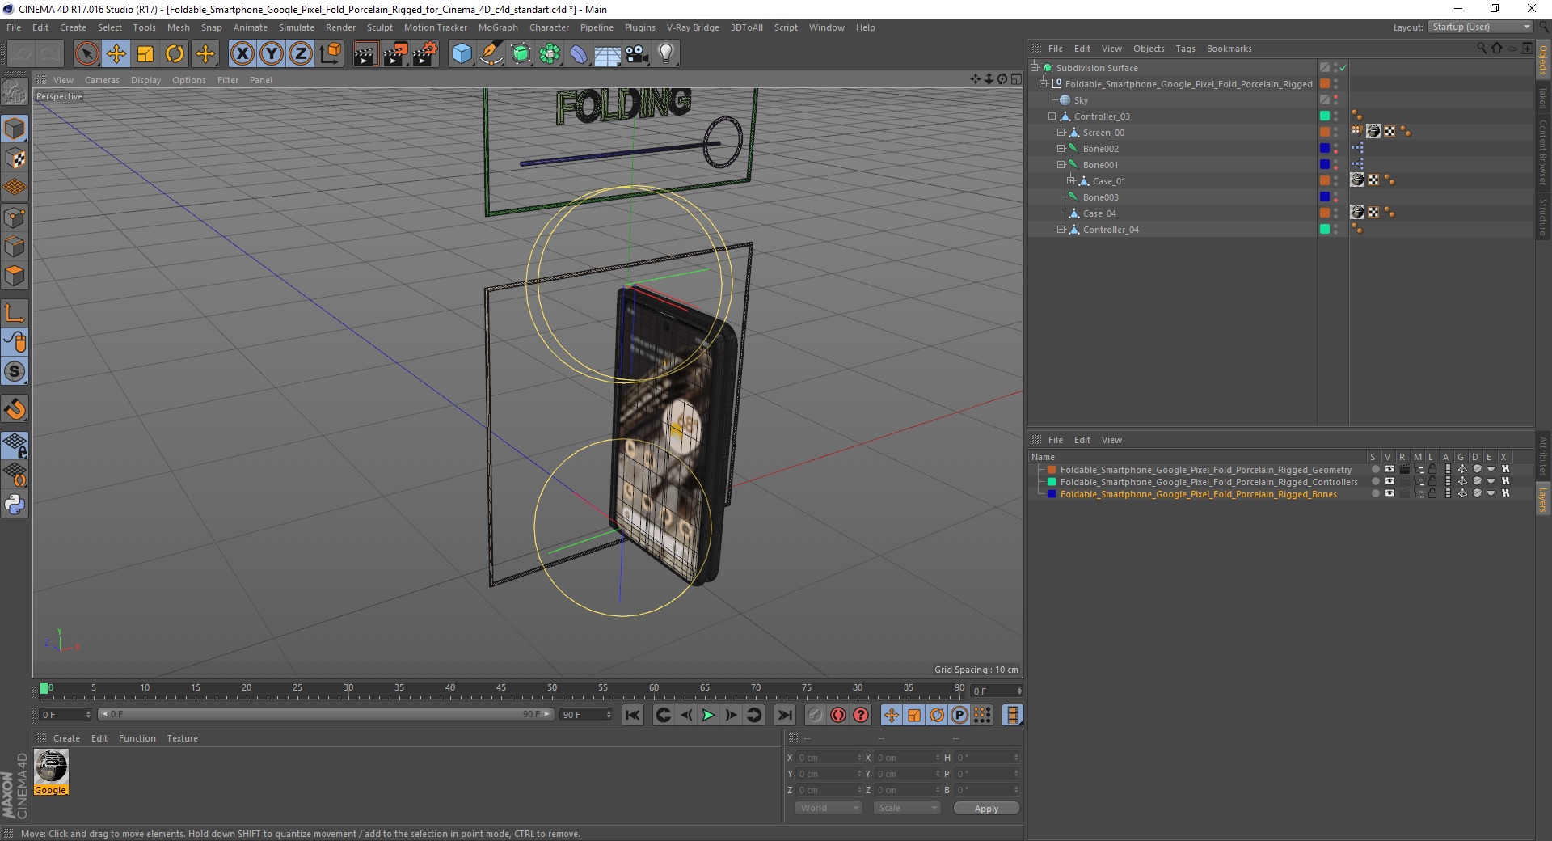Select the Sky object in tree
Screen dimensions: 1552x841
1081,100
